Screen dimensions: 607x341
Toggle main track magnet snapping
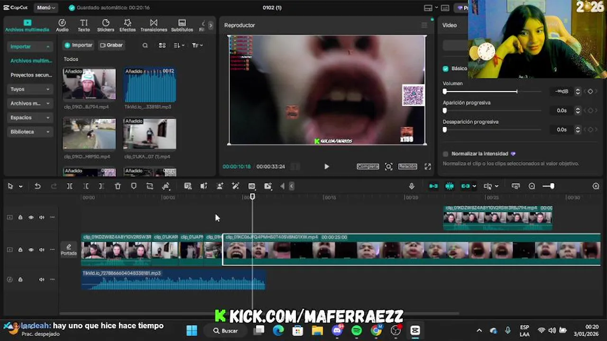point(433,186)
